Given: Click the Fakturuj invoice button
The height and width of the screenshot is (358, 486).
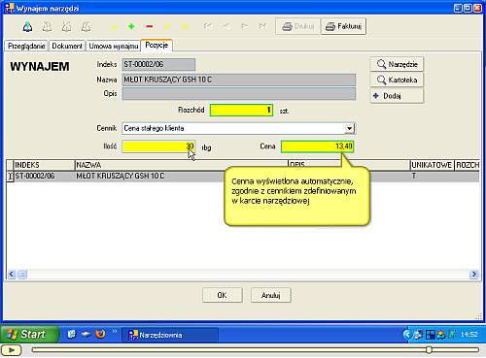Looking at the screenshot, I should [x=343, y=26].
